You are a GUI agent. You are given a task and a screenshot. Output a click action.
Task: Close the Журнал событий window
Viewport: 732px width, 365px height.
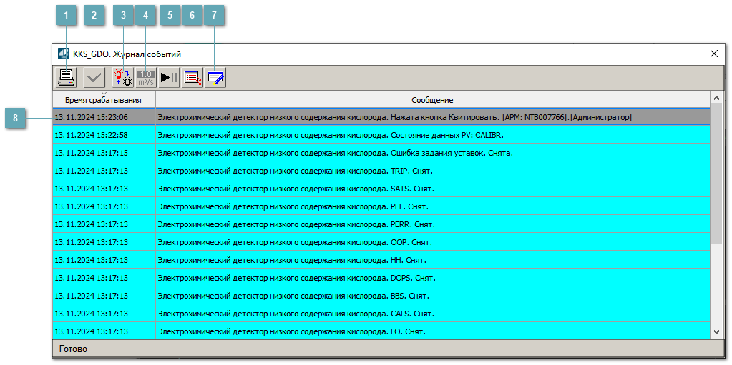point(713,54)
